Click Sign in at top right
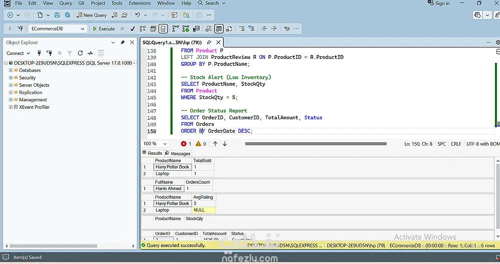Image resolution: width=500 pixels, height=264 pixels. click(x=439, y=3)
